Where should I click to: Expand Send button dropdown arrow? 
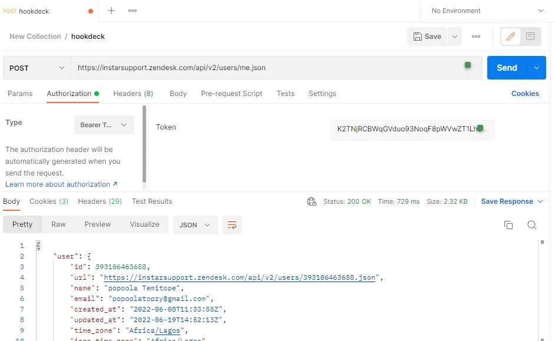537,68
